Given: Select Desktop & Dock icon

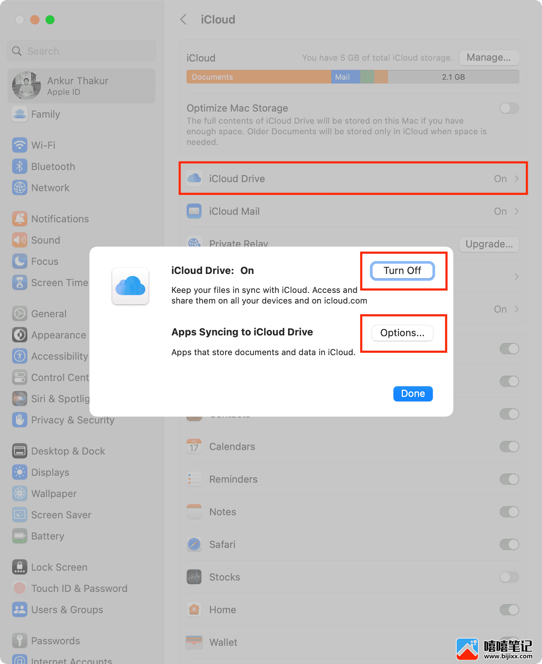Looking at the screenshot, I should 20,451.
